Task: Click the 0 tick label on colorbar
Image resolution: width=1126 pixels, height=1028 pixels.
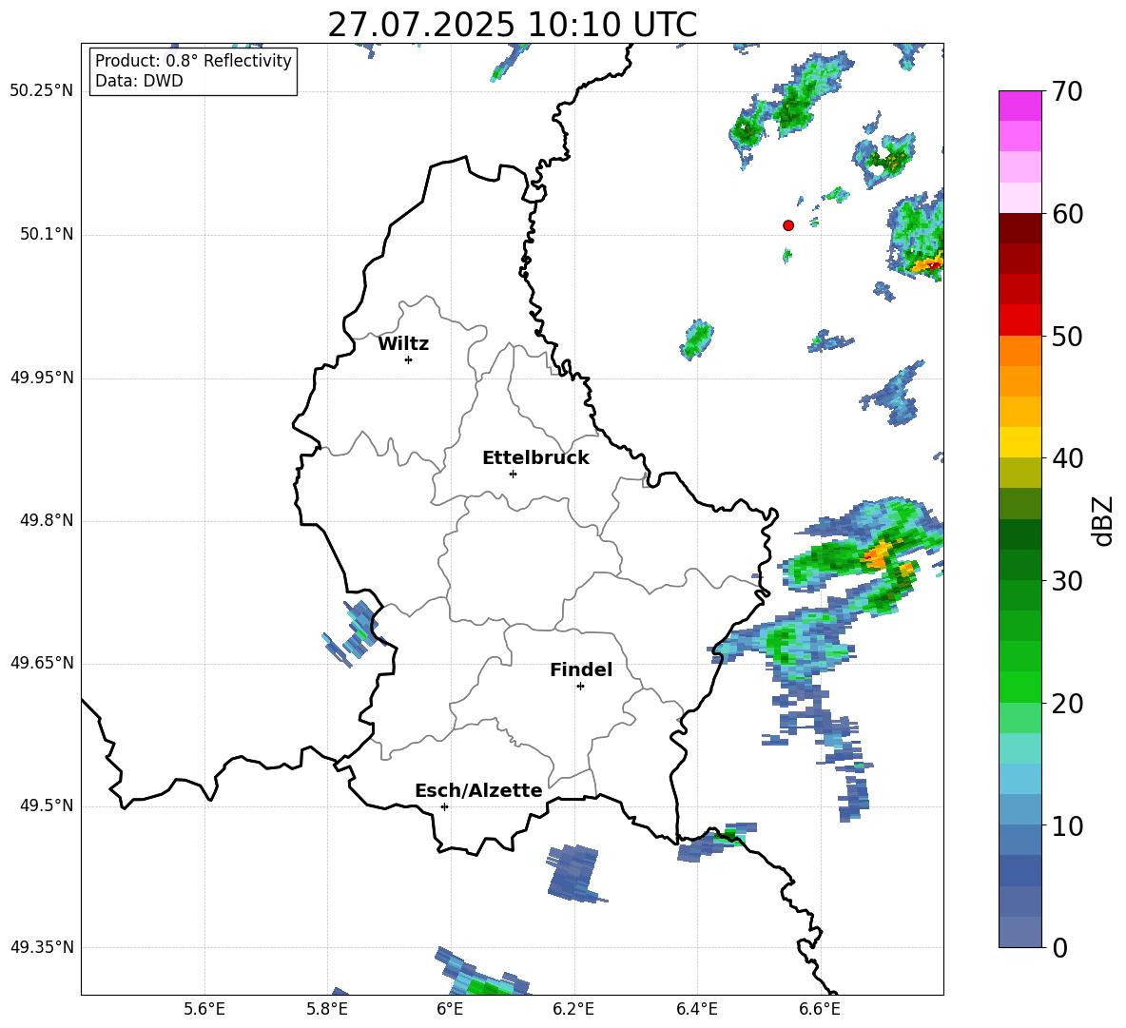Action: point(1059,947)
